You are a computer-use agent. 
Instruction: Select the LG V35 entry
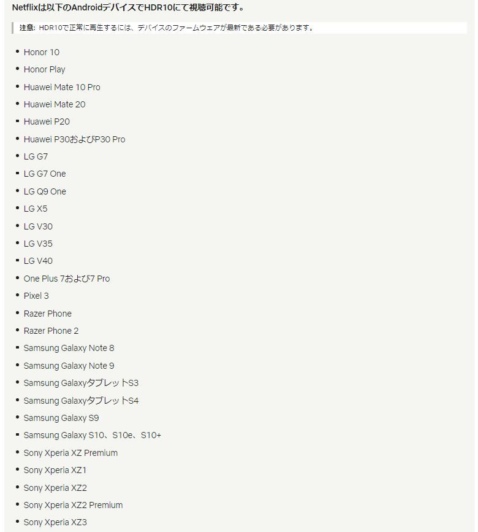pyautogui.click(x=38, y=244)
